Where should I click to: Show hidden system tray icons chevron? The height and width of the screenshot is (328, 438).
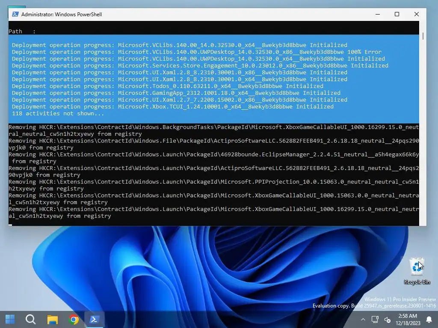pos(363,319)
